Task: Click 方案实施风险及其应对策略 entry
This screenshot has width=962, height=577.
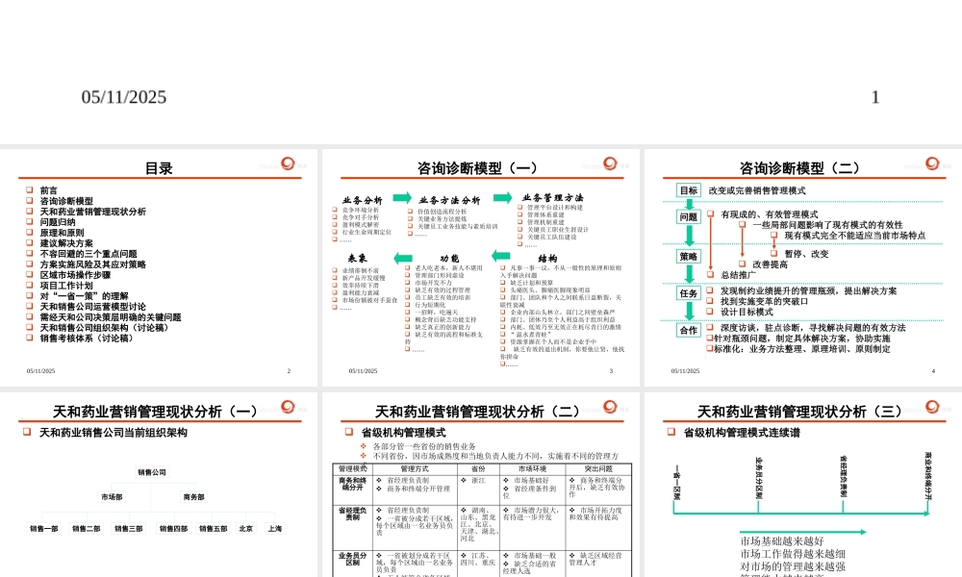Action: point(92,264)
